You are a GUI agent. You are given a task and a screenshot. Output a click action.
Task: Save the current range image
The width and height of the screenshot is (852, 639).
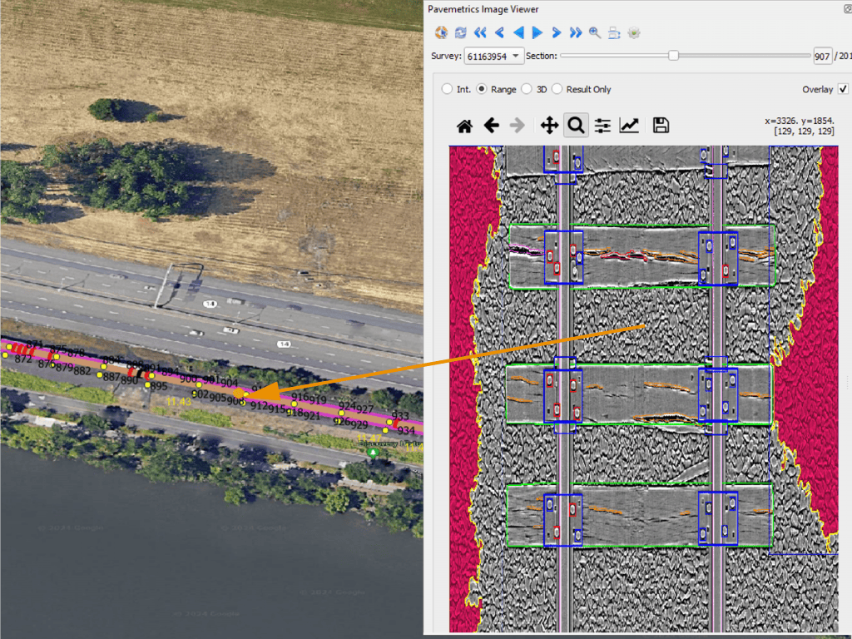659,125
